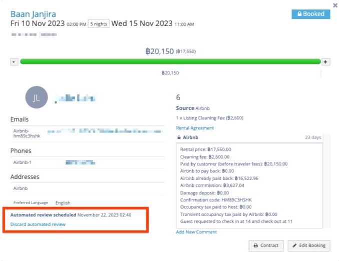Click the plus button right of payment bar
The width and height of the screenshot is (339, 261).
coord(325,61)
